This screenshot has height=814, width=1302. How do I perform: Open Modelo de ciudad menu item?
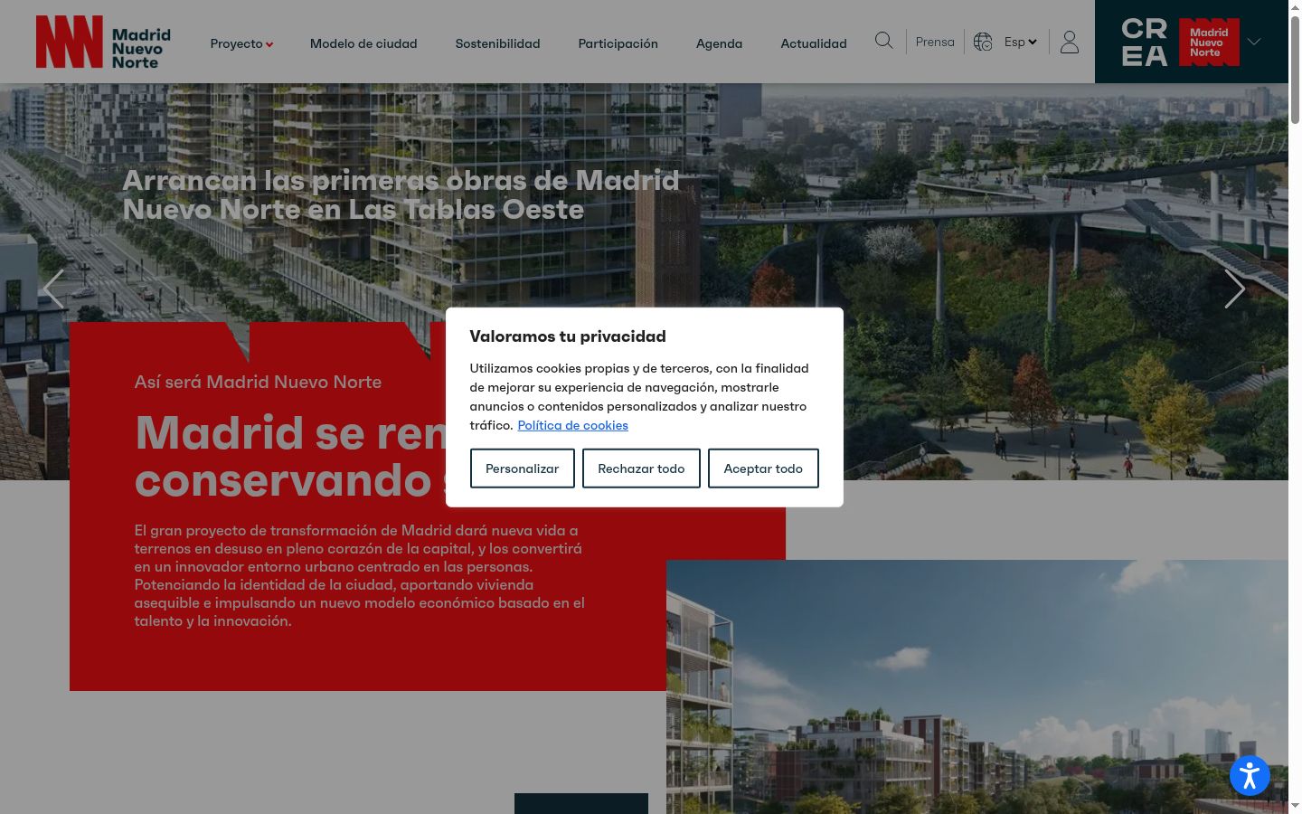363,43
